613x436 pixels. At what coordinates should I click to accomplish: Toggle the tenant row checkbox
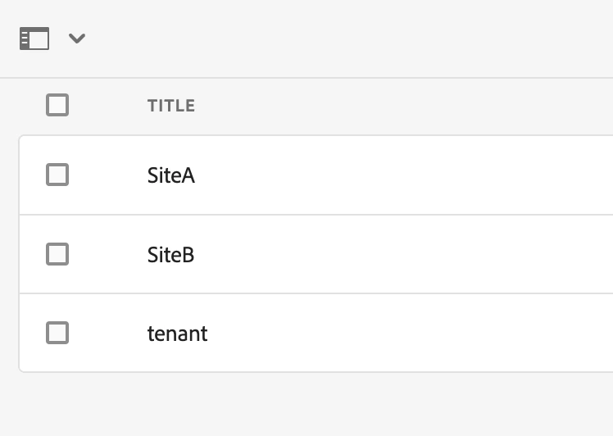point(57,333)
